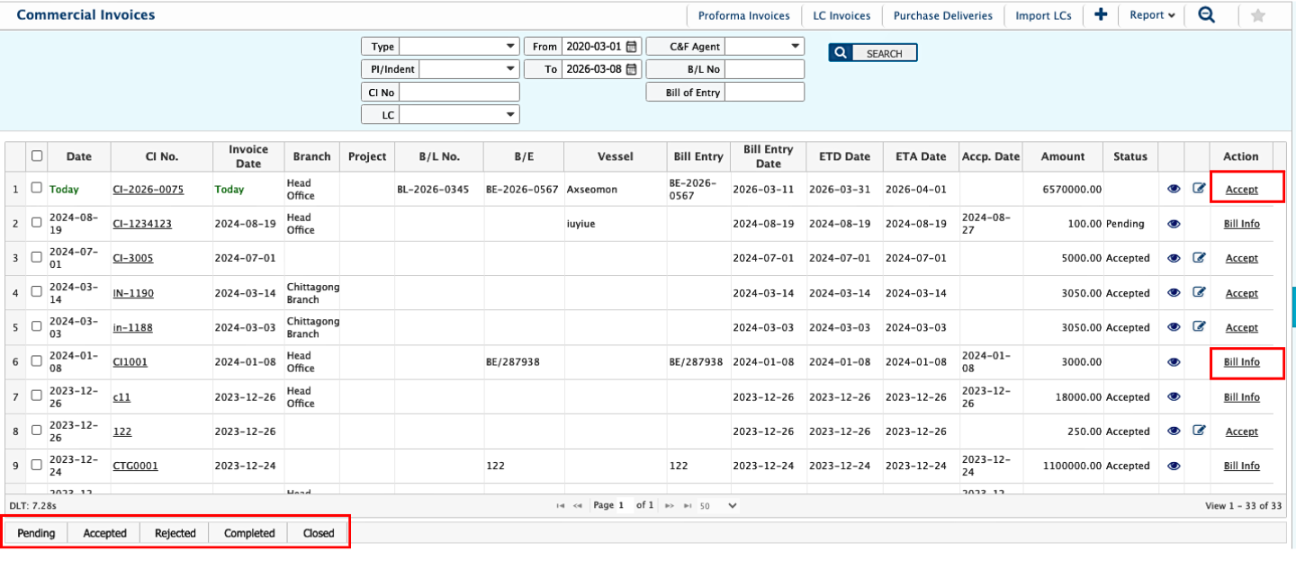Click the magnifier icon in top toolbar

1206,15
